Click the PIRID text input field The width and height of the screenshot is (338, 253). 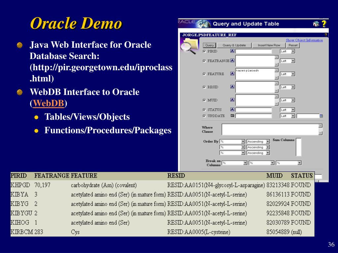[253, 51]
